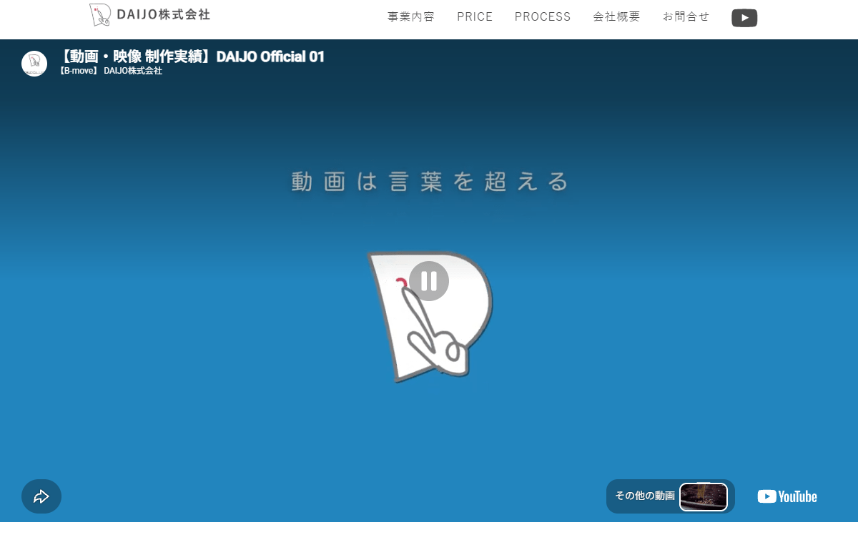Screen dimensions: 858x535
Task: Go to the PROCESS section
Action: [543, 17]
